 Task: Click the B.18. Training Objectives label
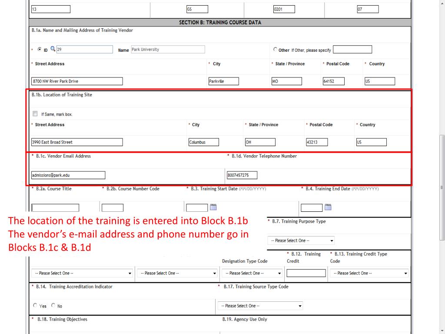63,320
